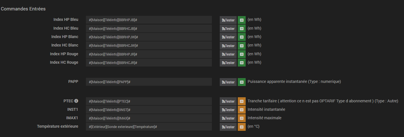Test the Index HP Blanc command

[228, 37]
